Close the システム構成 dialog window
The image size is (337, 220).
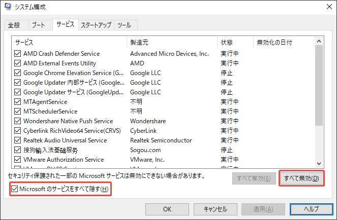[329, 7]
